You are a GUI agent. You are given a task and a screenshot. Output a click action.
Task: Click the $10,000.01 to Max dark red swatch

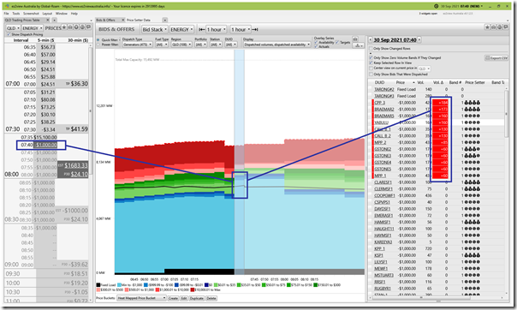pyautogui.click(x=193, y=290)
